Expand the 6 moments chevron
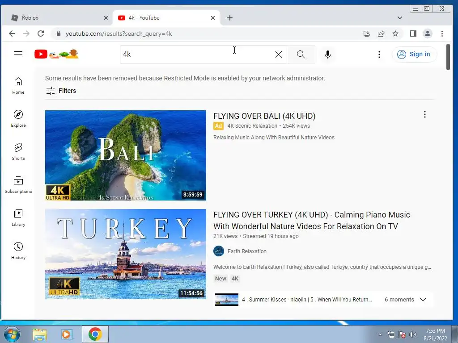This screenshot has width=458, height=343. point(423,300)
